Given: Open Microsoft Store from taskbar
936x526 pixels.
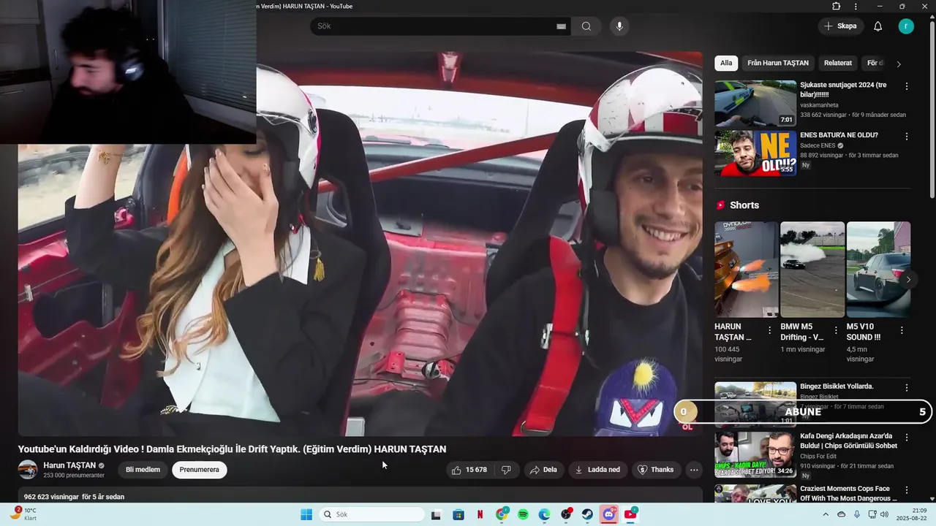Looking at the screenshot, I should 458,514.
